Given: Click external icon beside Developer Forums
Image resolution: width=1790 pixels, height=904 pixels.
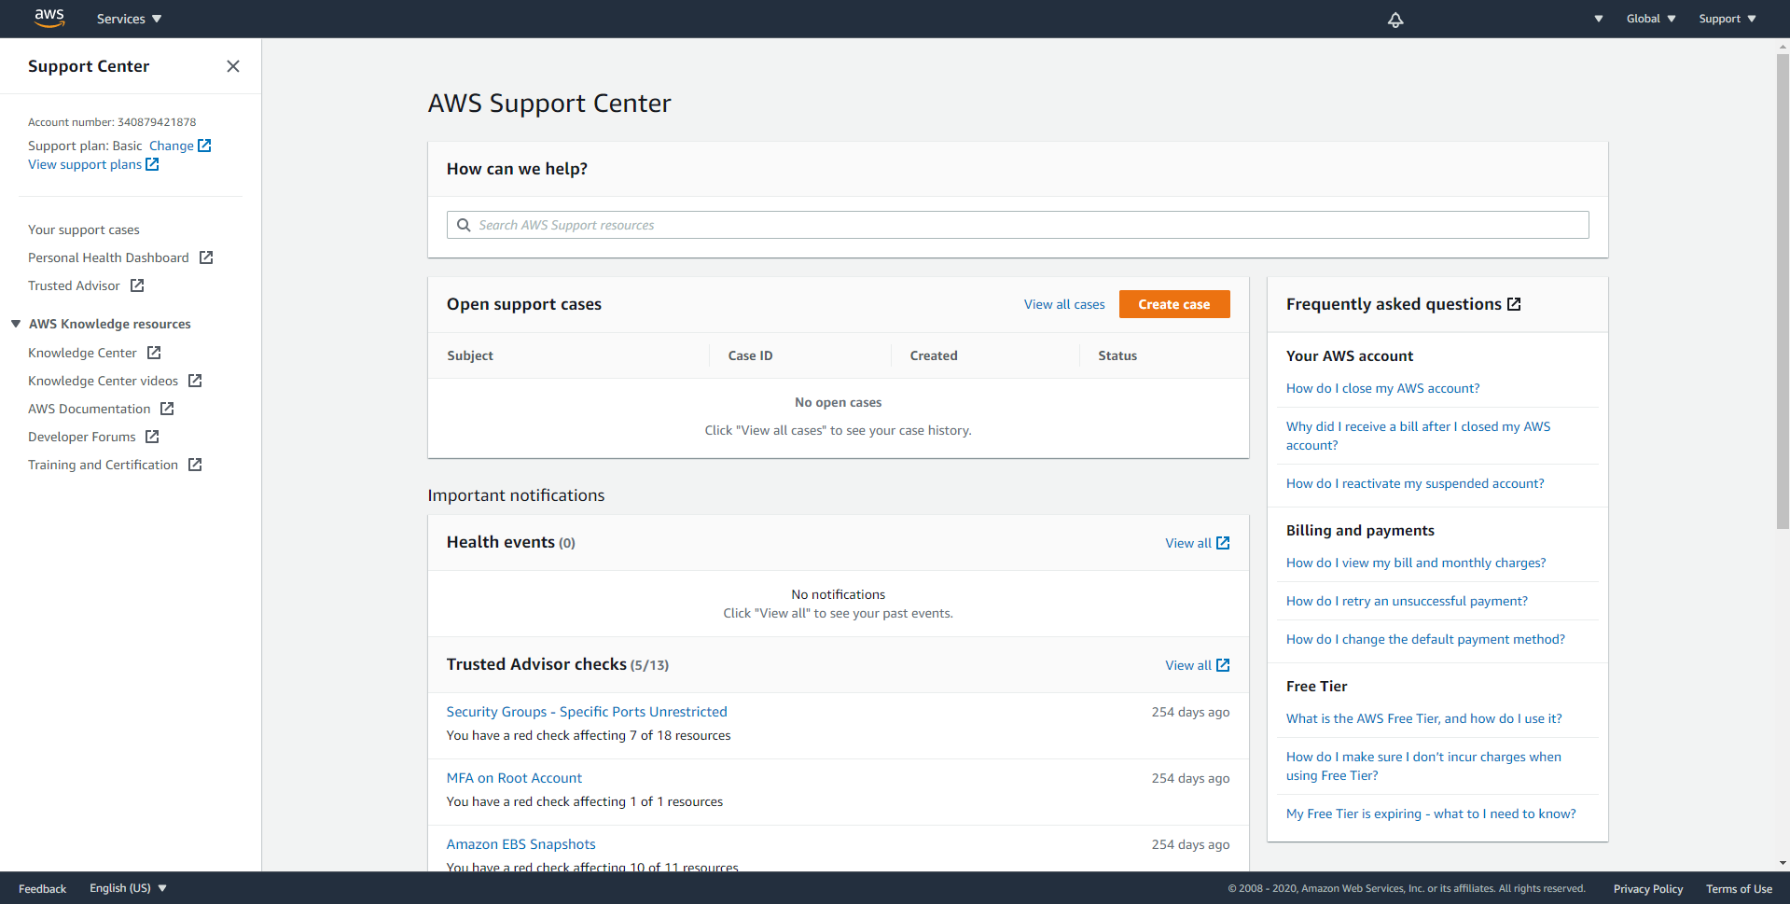Looking at the screenshot, I should click(x=152, y=437).
